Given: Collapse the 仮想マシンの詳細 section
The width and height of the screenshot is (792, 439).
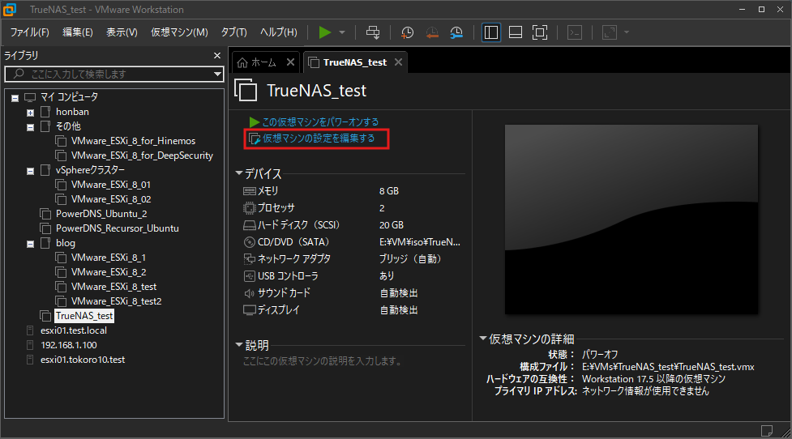Looking at the screenshot, I should point(483,338).
